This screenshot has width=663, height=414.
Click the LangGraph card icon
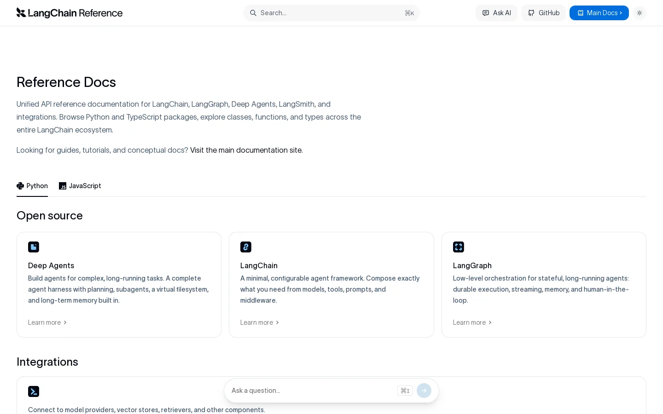click(x=459, y=247)
